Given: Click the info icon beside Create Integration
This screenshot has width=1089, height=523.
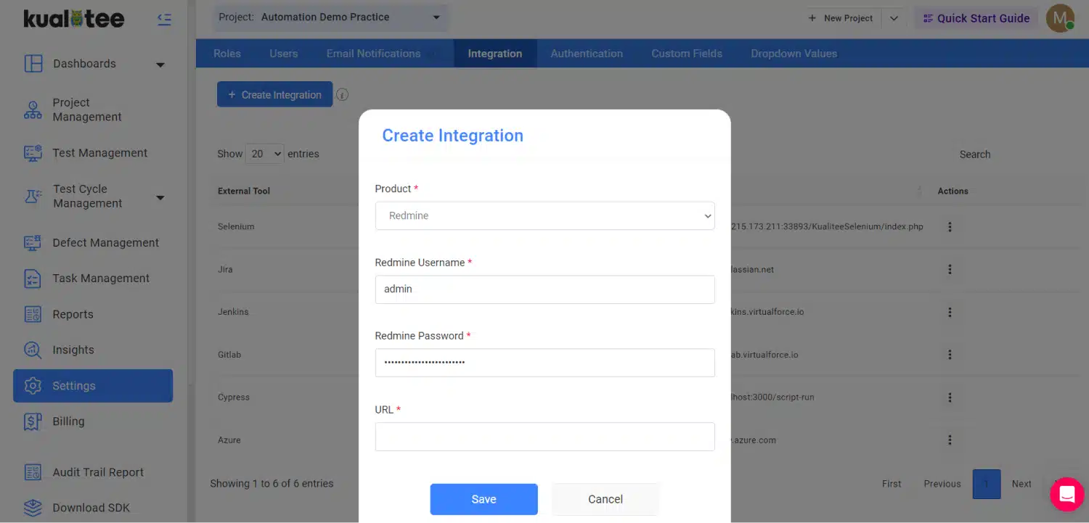Looking at the screenshot, I should [x=343, y=95].
